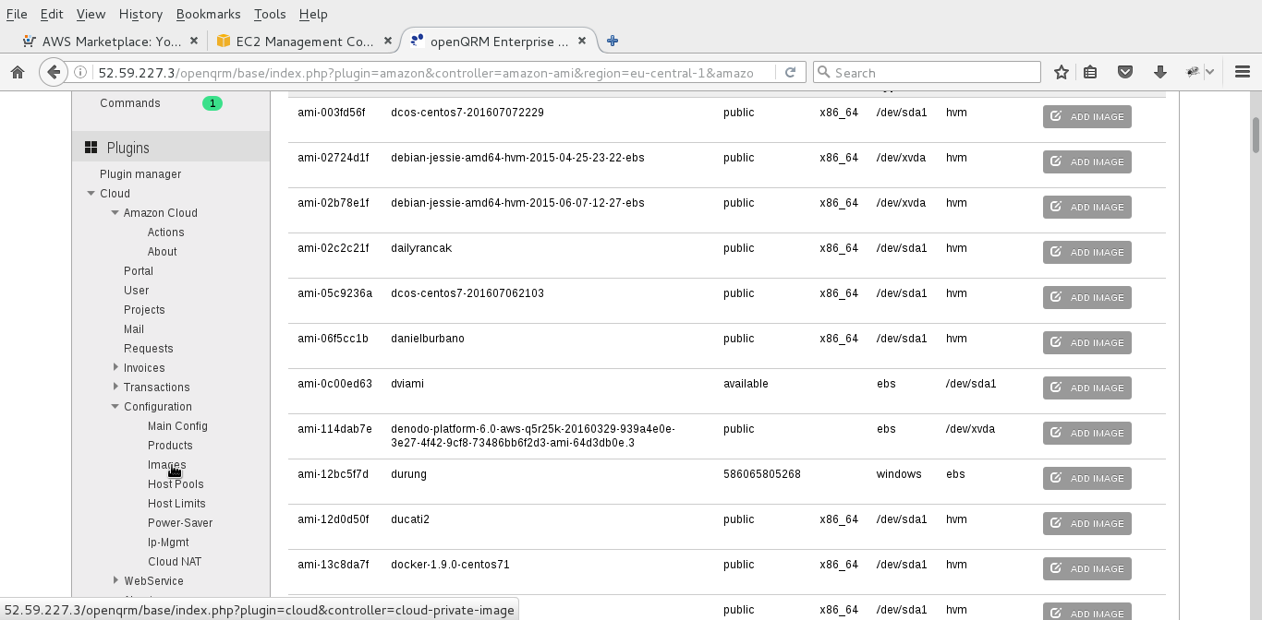Screen dimensions: 1262x620
Task: Add image ami-05c9236a dcos-centos7
Action: click(x=1086, y=297)
